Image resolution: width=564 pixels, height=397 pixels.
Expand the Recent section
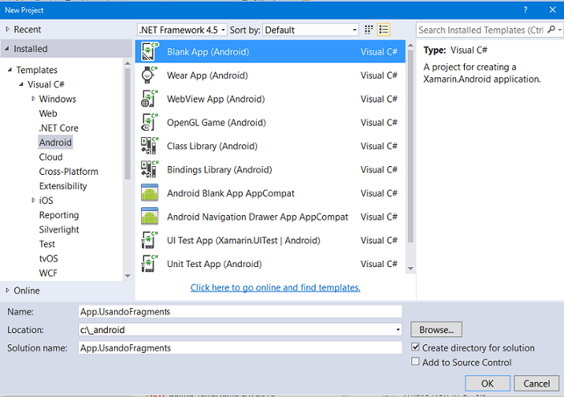(x=8, y=29)
